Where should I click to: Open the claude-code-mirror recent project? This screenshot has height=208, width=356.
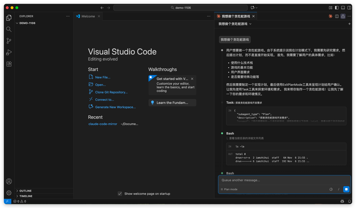click(x=103, y=124)
